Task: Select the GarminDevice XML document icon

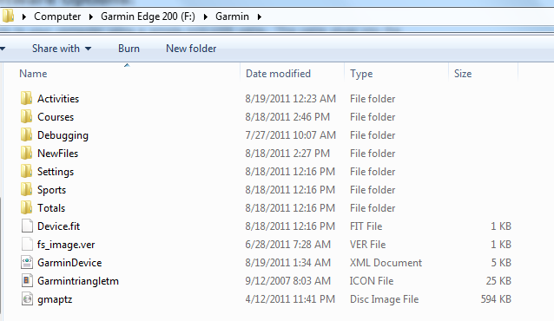Action: click(27, 263)
